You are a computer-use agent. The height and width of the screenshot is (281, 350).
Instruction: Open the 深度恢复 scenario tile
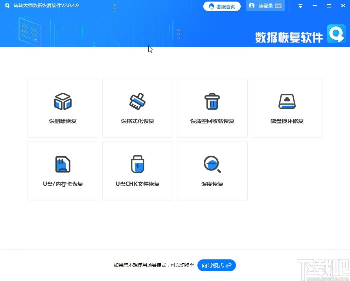[212, 171]
